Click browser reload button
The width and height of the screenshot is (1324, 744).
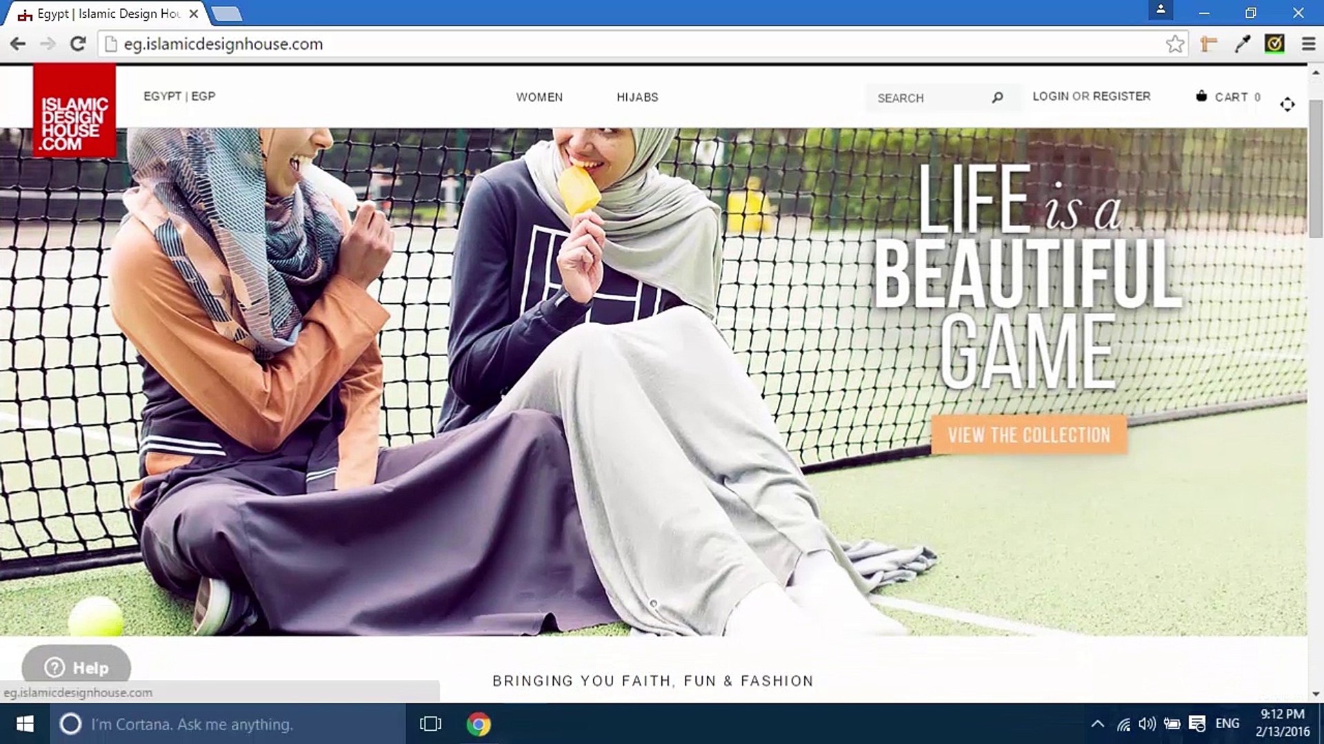78,44
